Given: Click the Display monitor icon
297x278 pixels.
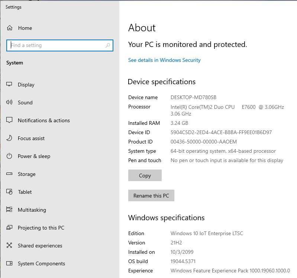Looking at the screenshot, I should point(9,84).
